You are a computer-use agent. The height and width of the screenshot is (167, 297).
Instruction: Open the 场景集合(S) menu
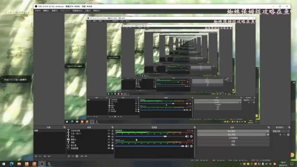pos(77,11)
